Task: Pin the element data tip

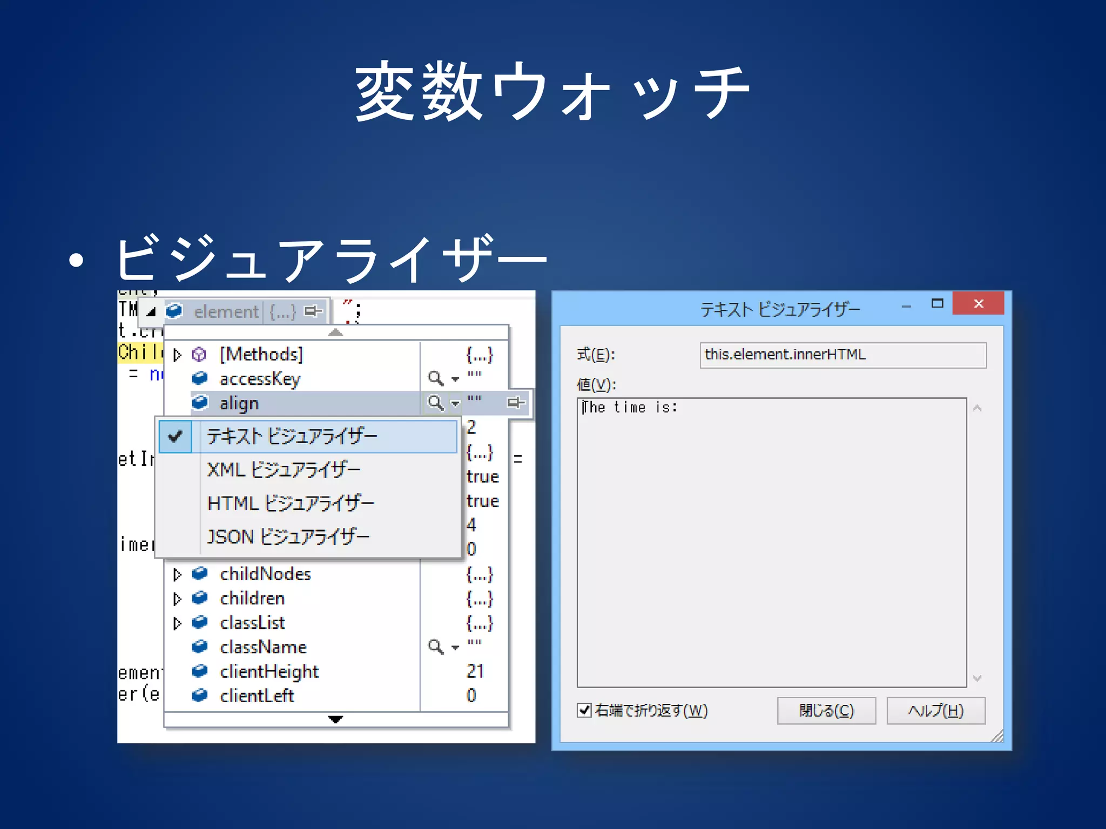Action: (x=313, y=311)
